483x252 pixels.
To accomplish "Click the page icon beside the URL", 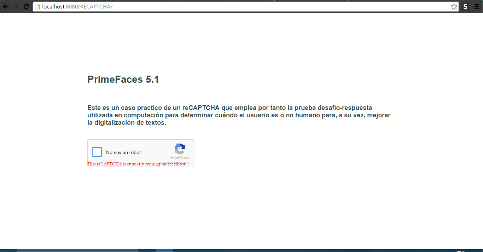I will pyautogui.click(x=37, y=6).
